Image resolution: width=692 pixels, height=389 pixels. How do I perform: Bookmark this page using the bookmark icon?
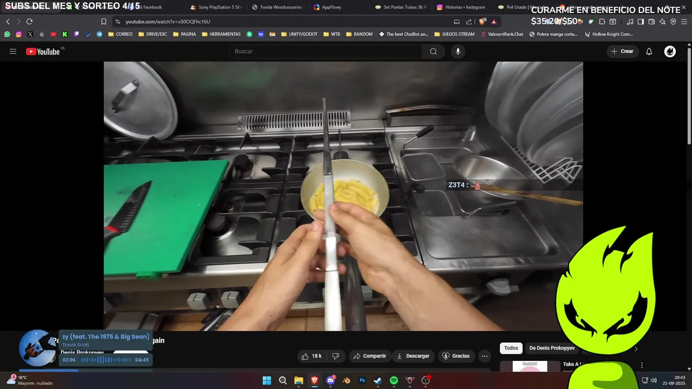[x=104, y=22]
